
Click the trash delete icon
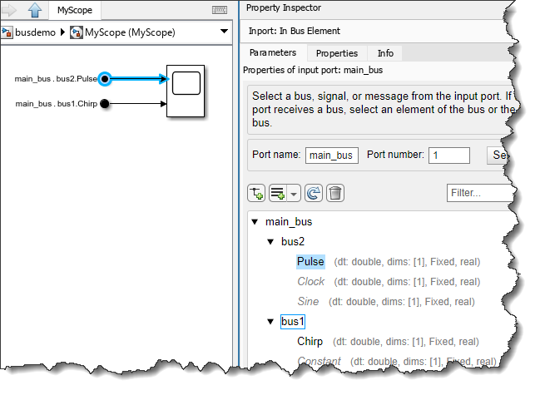coord(335,194)
